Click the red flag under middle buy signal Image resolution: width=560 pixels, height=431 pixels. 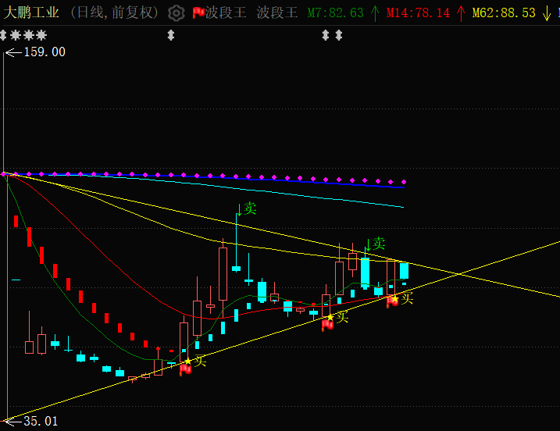[327, 325]
